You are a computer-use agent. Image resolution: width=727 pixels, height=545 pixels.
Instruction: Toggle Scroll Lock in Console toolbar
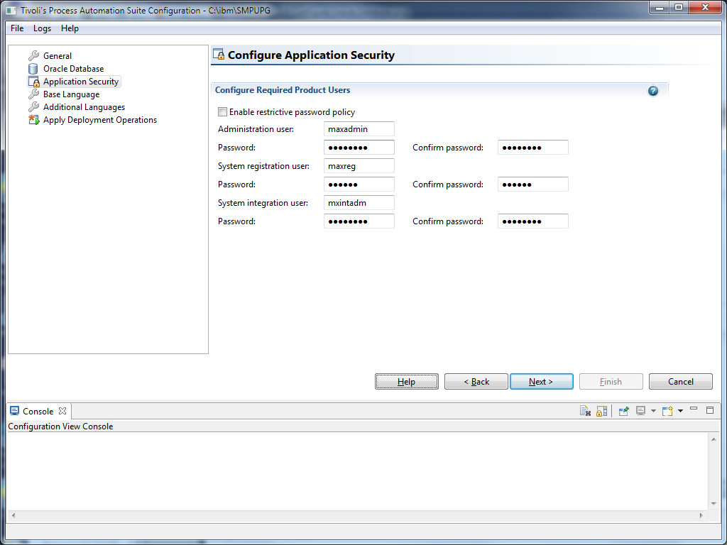pyautogui.click(x=601, y=411)
